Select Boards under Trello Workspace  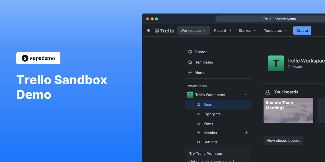209,104
